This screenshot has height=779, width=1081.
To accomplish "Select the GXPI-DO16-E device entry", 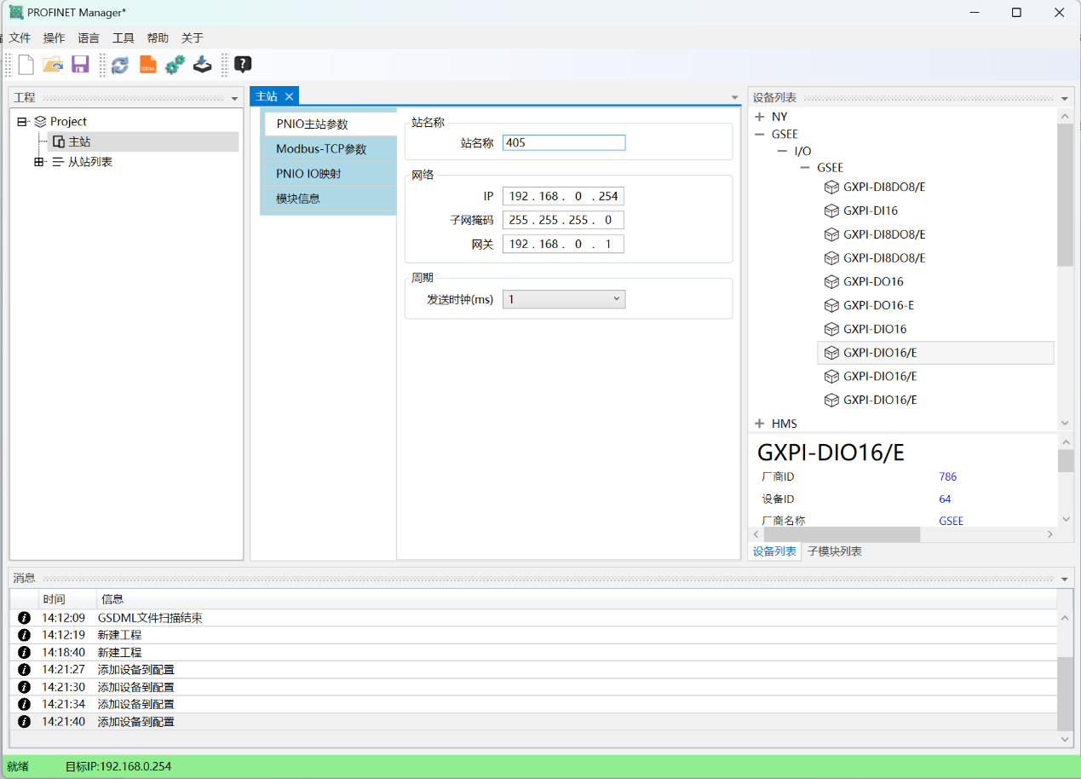I will pyautogui.click(x=878, y=305).
